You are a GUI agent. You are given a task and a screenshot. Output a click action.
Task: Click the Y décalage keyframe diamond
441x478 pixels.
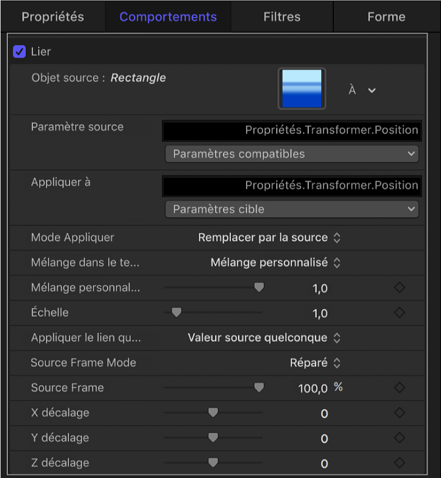pyautogui.click(x=399, y=438)
